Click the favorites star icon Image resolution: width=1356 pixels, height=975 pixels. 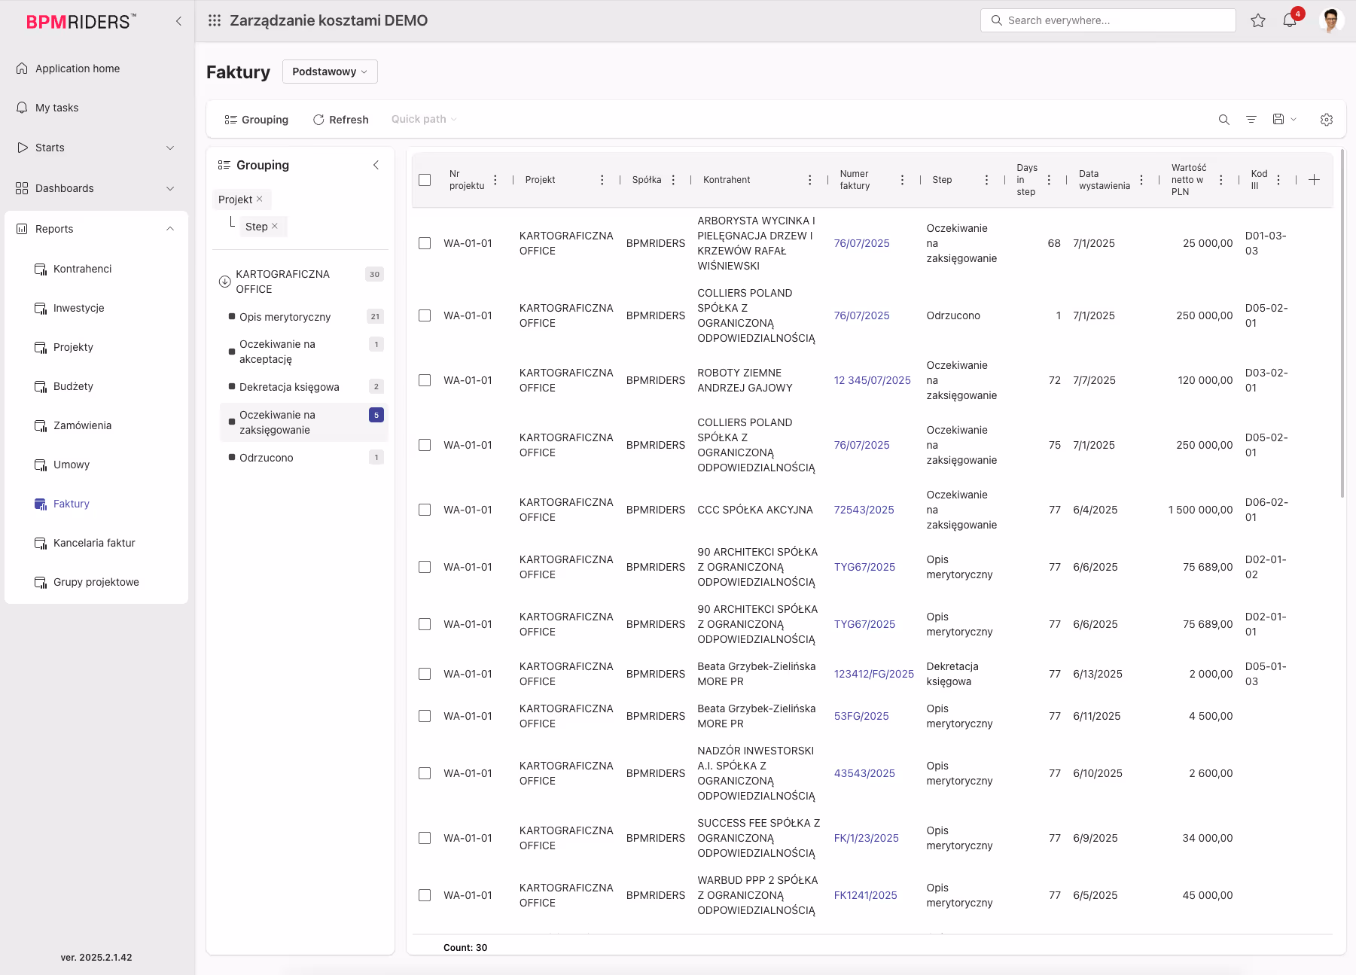[1258, 20]
